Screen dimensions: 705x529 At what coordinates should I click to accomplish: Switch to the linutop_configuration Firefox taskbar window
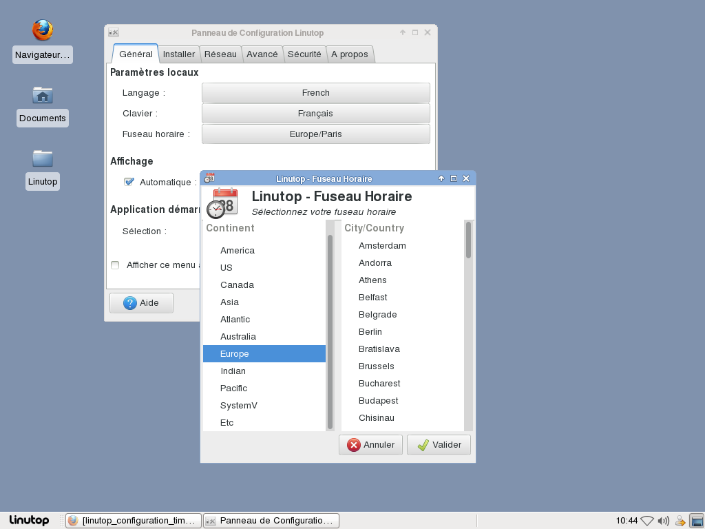134,521
